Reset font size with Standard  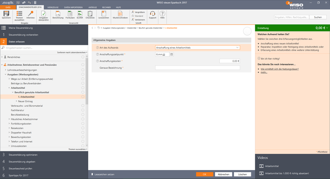tap(137, 16)
